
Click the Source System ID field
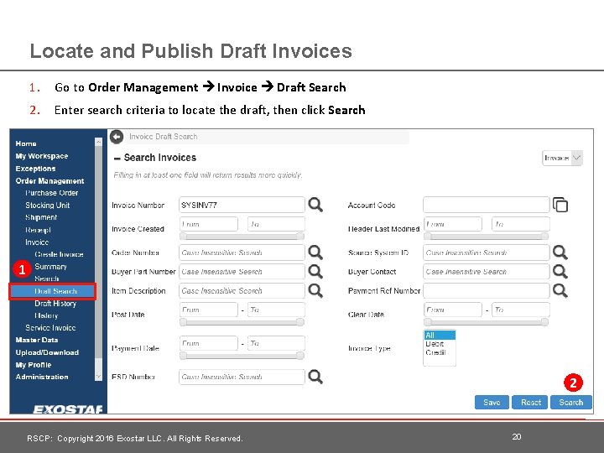(x=486, y=253)
